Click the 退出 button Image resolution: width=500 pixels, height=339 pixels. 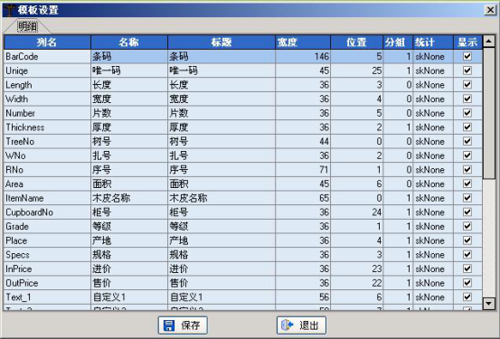(301, 325)
